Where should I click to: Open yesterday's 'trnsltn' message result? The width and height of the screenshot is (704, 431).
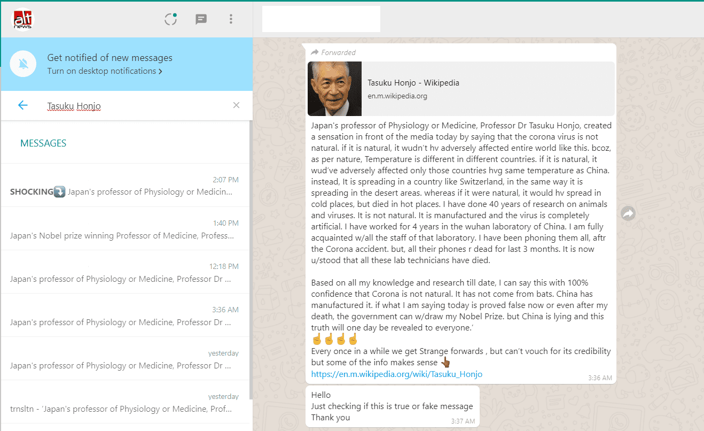[126, 402]
